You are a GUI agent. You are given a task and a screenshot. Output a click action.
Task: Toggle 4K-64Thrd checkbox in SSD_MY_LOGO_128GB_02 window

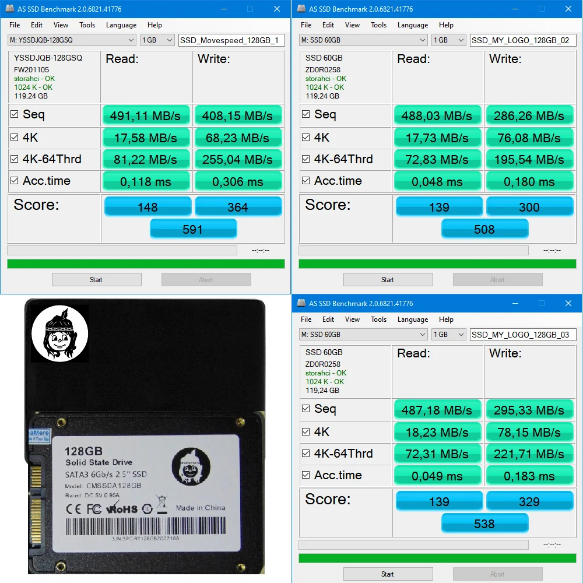(305, 159)
